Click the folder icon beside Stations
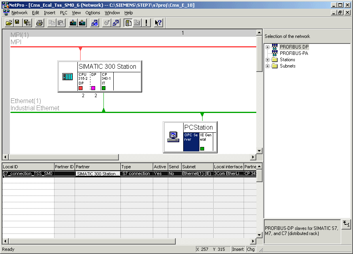The image size is (353, 254). (275, 59)
